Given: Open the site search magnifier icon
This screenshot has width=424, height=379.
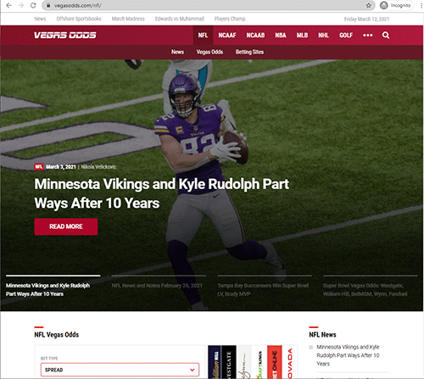Looking at the screenshot, I should 386,35.
